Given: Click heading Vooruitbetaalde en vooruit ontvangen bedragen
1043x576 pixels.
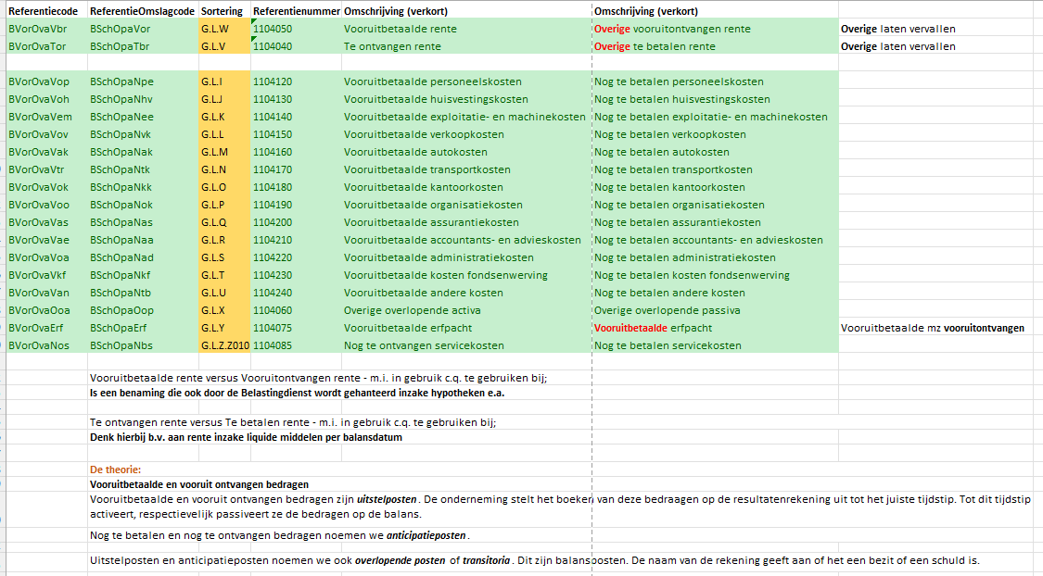Looking at the screenshot, I should coord(199,485).
